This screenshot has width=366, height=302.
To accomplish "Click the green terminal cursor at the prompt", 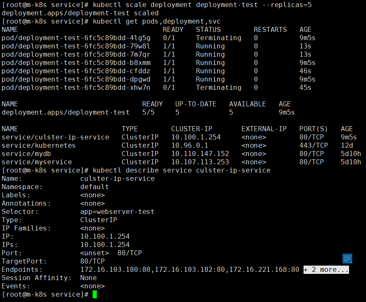I will [x=95, y=294].
